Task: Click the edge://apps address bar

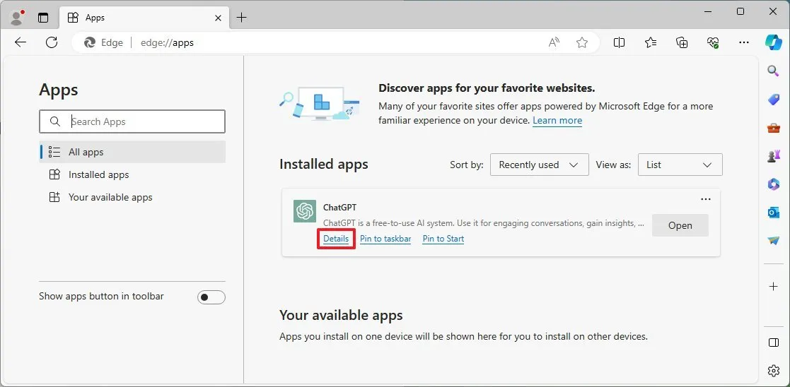Action: click(x=335, y=43)
